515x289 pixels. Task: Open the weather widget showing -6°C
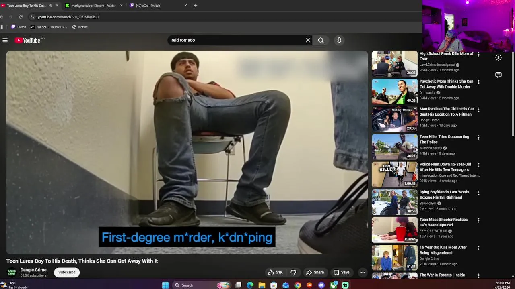tap(14, 285)
